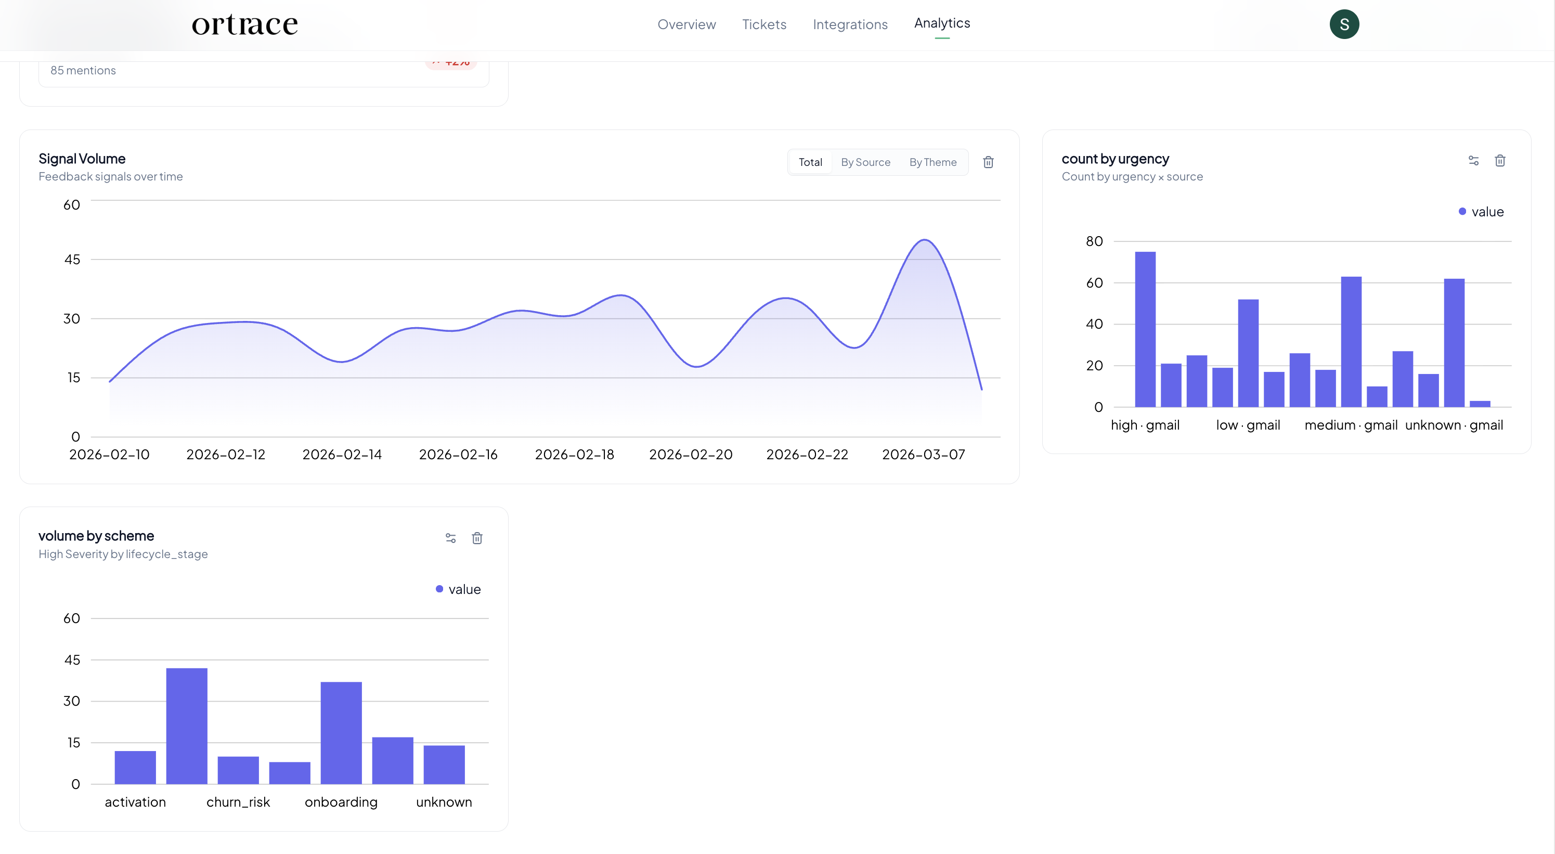Click the peak on Signal Volume line
The image size is (1555, 854).
pos(924,240)
